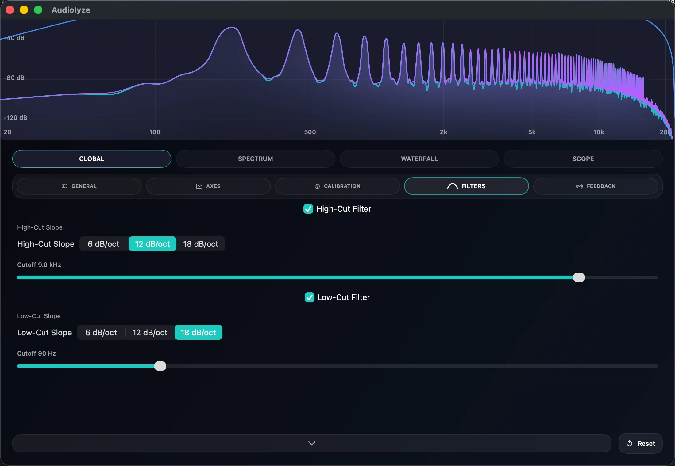Open the SCOPE tab

coord(583,159)
